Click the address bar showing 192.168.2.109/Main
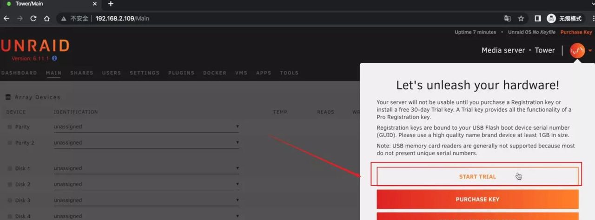This screenshot has width=595, height=220. 279,19
